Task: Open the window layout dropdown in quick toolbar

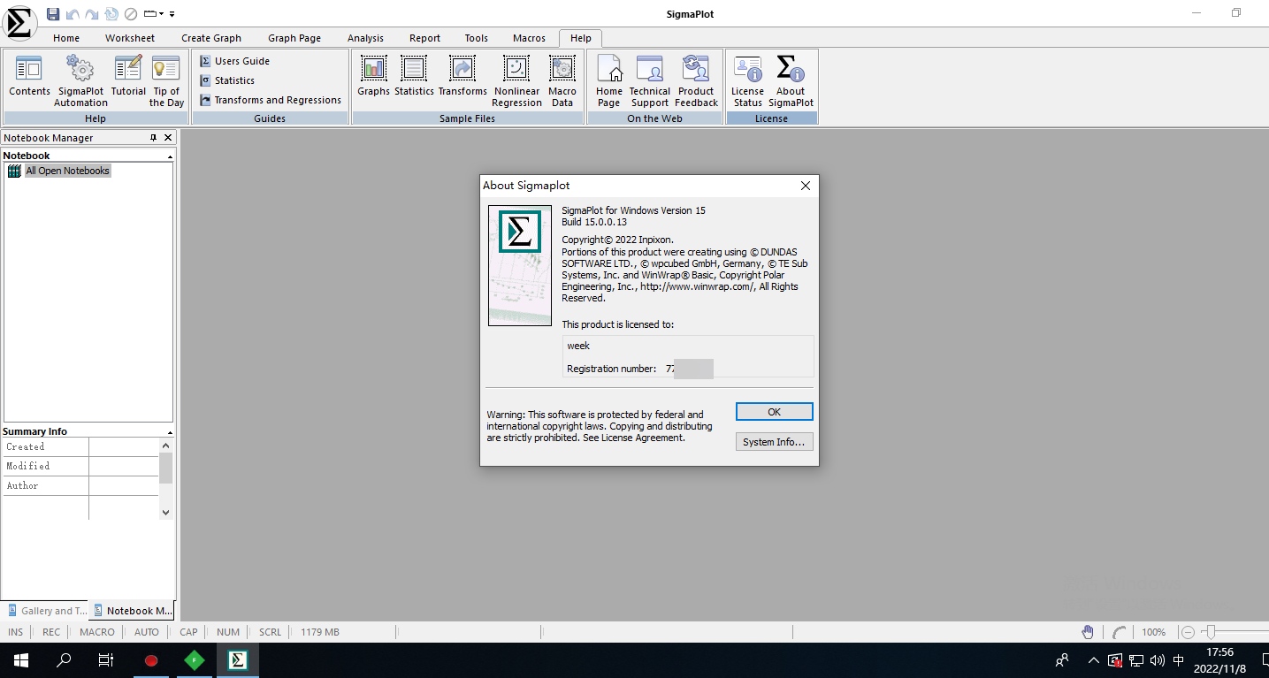Action: pyautogui.click(x=154, y=14)
